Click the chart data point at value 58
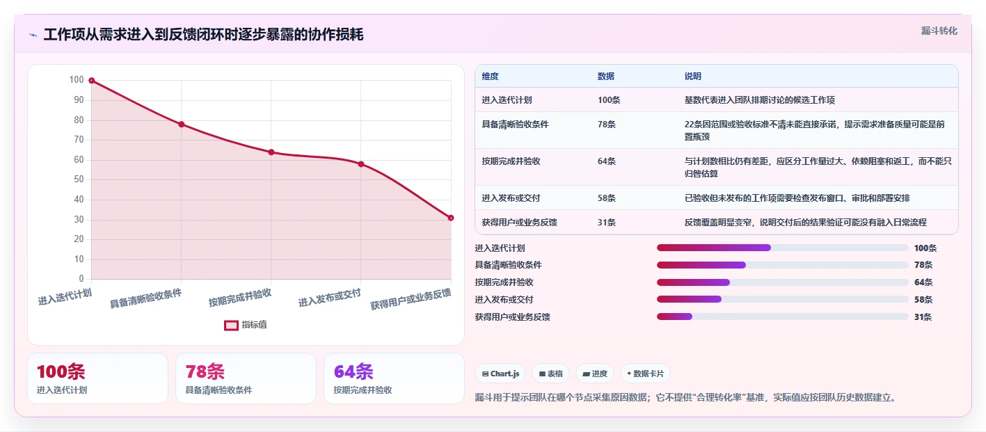Screen dimensions: 986x432 361,164
